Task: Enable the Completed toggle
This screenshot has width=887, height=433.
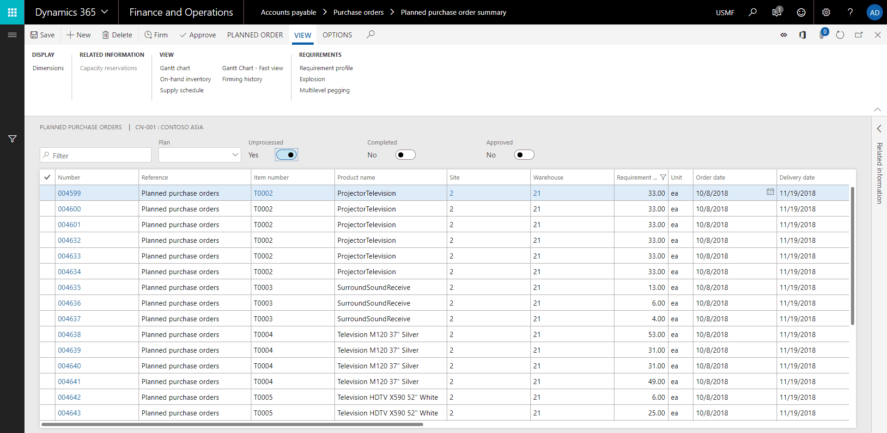Action: coord(405,155)
